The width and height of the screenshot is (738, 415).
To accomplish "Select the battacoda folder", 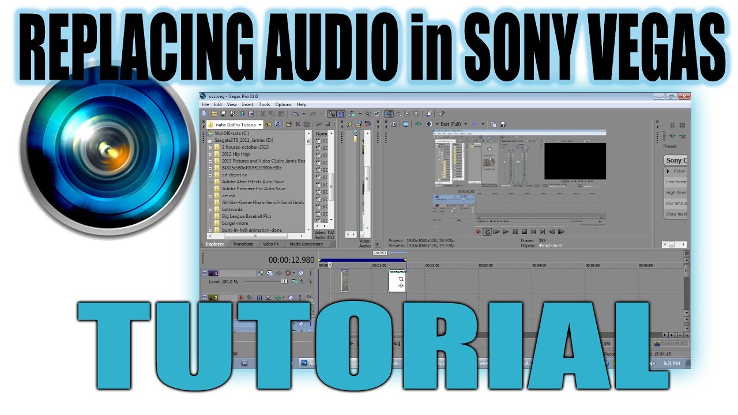I will click(232, 209).
